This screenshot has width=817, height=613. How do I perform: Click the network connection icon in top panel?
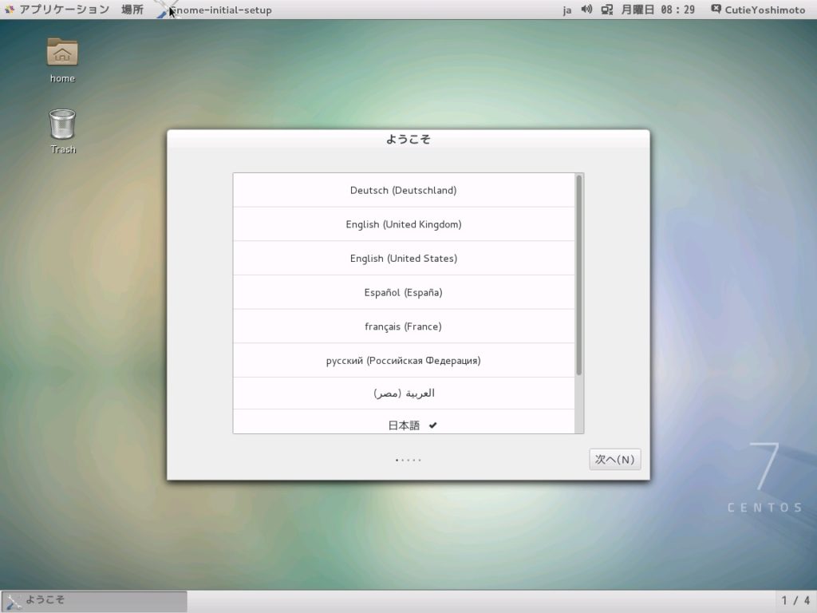pos(606,10)
